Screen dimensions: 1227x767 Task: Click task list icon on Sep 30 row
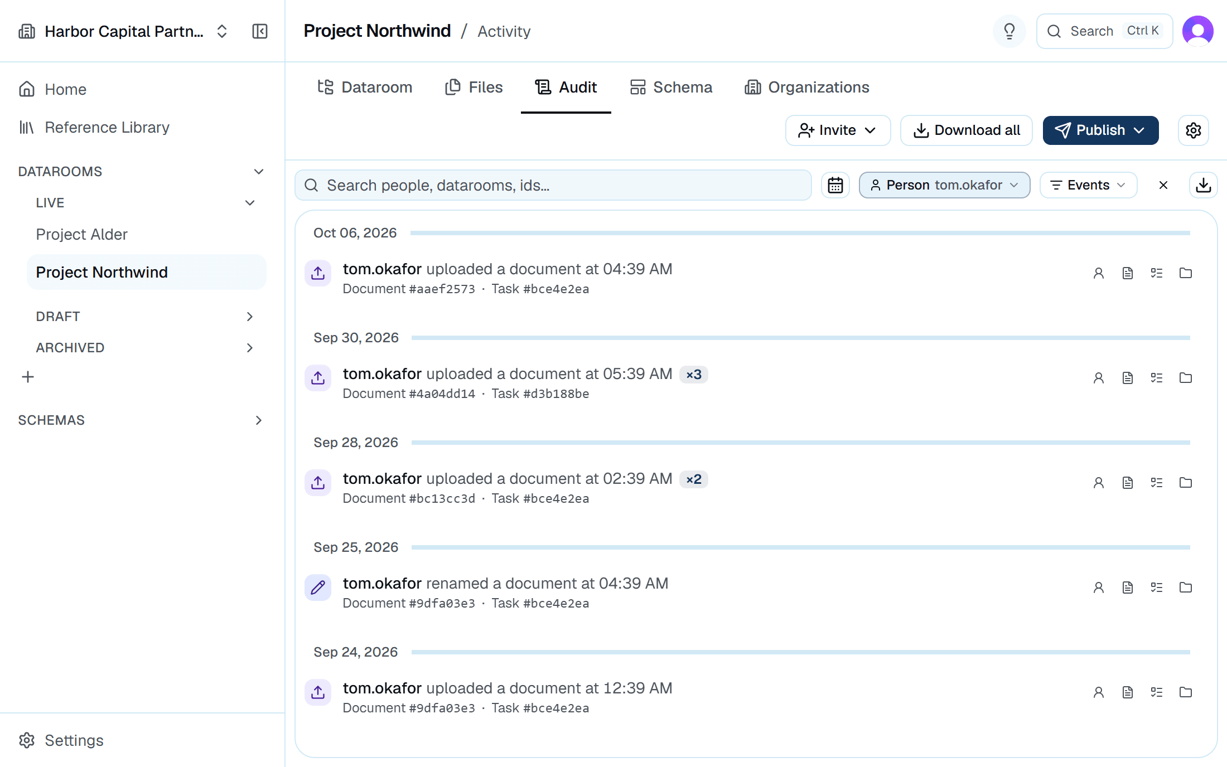pos(1156,378)
